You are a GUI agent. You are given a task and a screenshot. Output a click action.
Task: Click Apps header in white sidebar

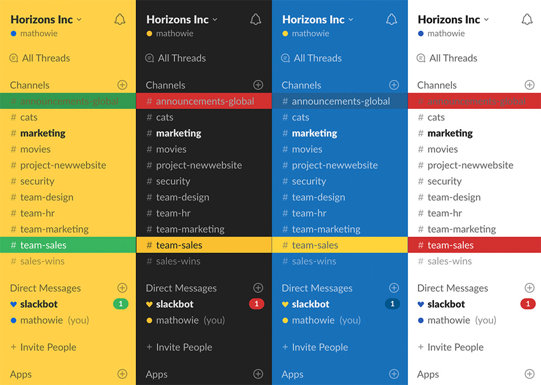(428, 374)
